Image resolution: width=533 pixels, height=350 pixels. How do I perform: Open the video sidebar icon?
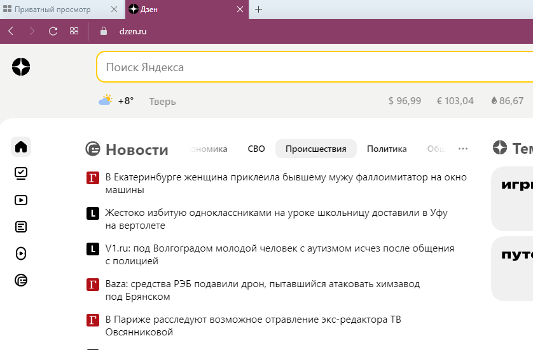tap(21, 200)
